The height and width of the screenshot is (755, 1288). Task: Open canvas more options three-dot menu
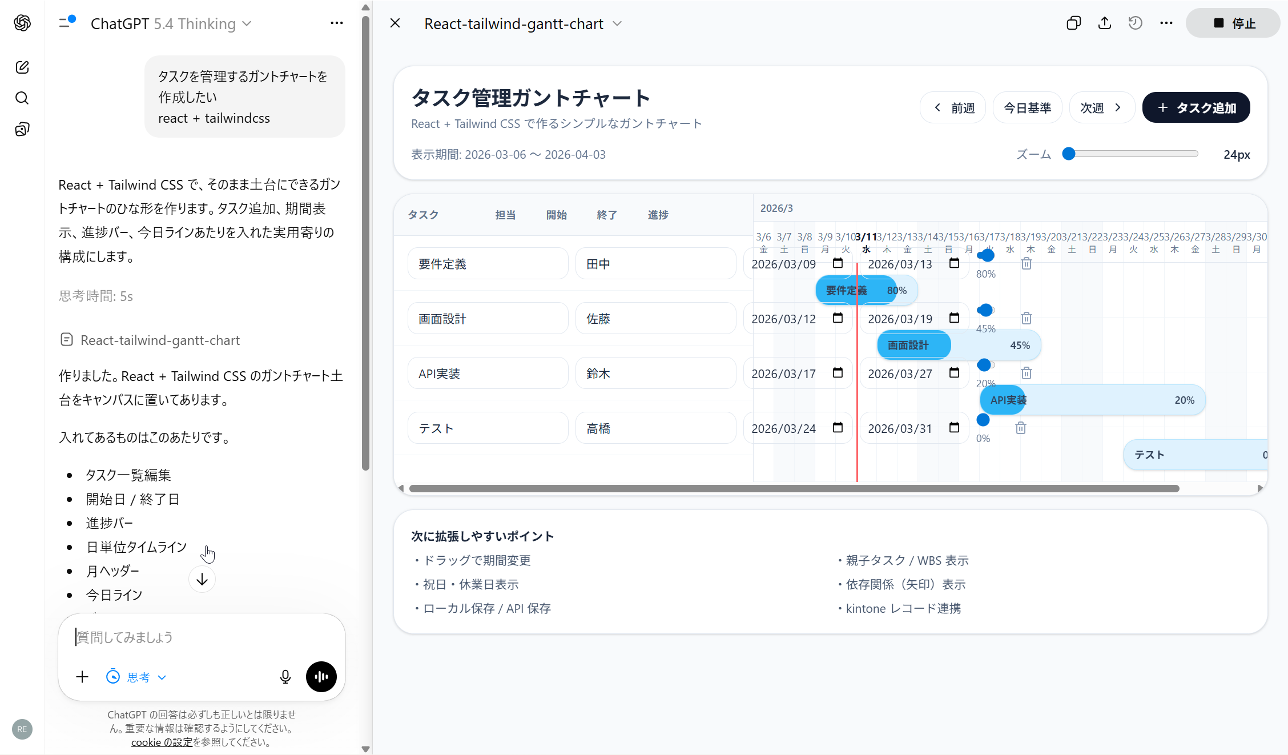point(1166,23)
